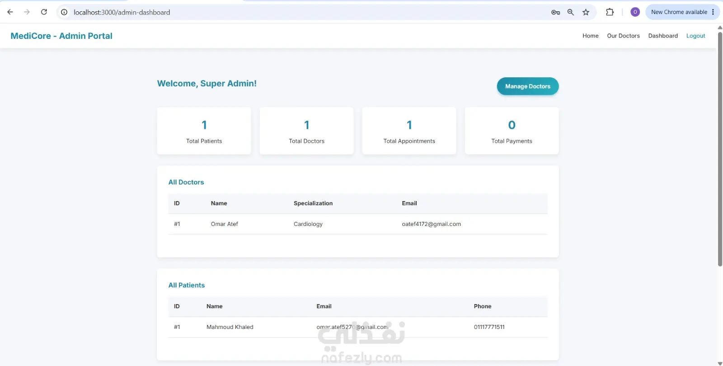The height and width of the screenshot is (366, 723).
Task: Select the Cardiology specialization cell
Action: pyautogui.click(x=308, y=224)
